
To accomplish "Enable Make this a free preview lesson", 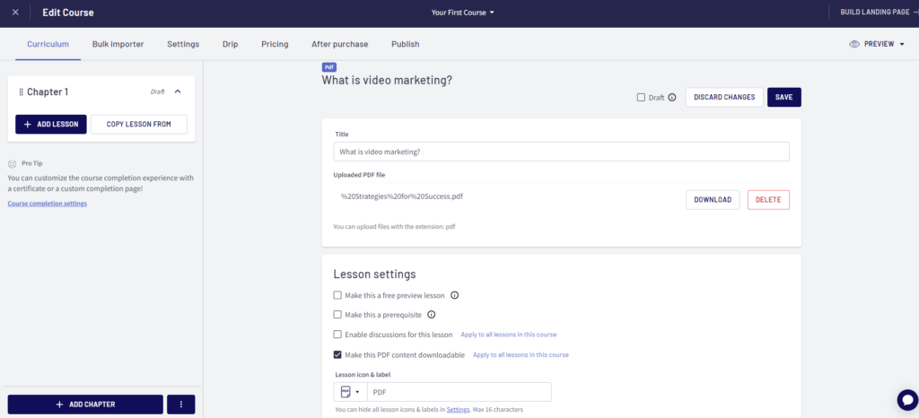I will click(337, 295).
